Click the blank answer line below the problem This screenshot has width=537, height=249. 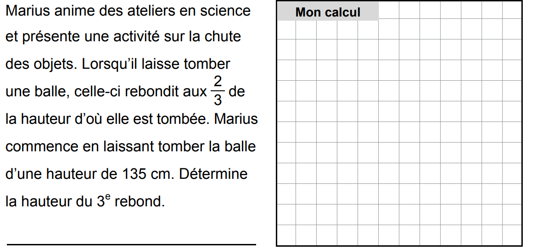pos(131,244)
